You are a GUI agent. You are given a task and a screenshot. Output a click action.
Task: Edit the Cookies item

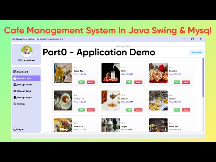click(177, 82)
